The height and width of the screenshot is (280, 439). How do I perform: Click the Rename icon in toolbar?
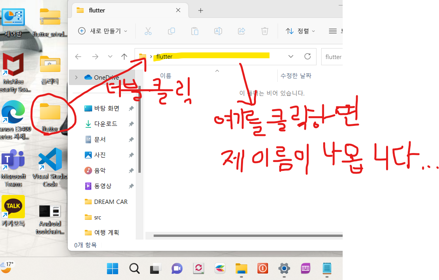click(x=218, y=31)
